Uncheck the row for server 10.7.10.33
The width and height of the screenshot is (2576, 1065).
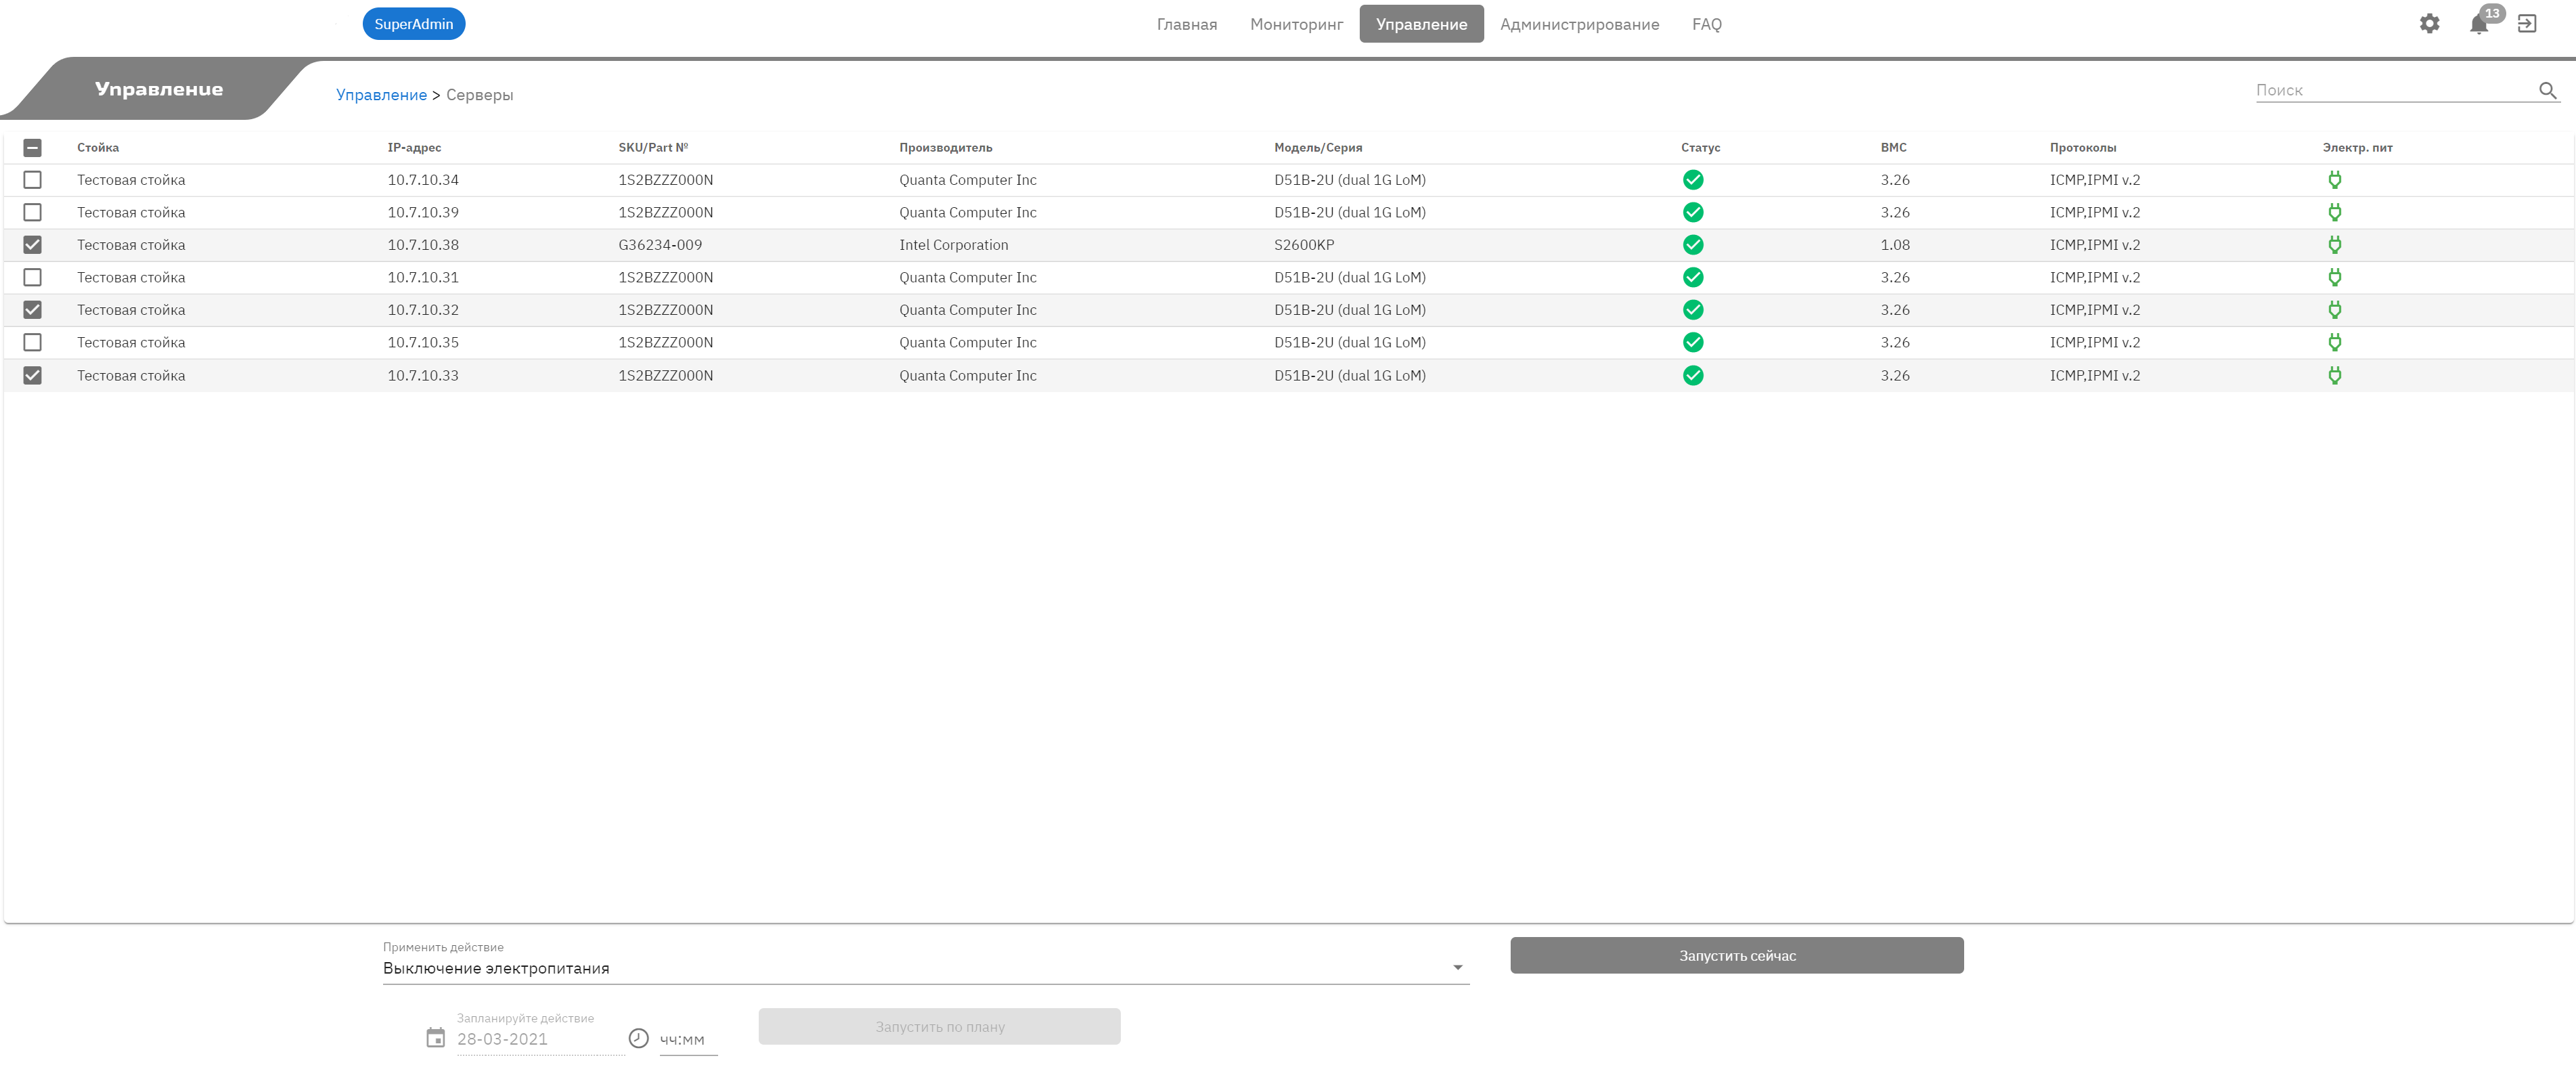point(32,375)
